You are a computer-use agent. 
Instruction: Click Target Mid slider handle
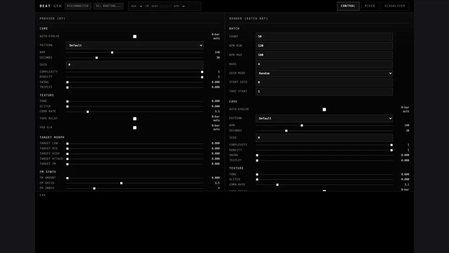point(67,149)
